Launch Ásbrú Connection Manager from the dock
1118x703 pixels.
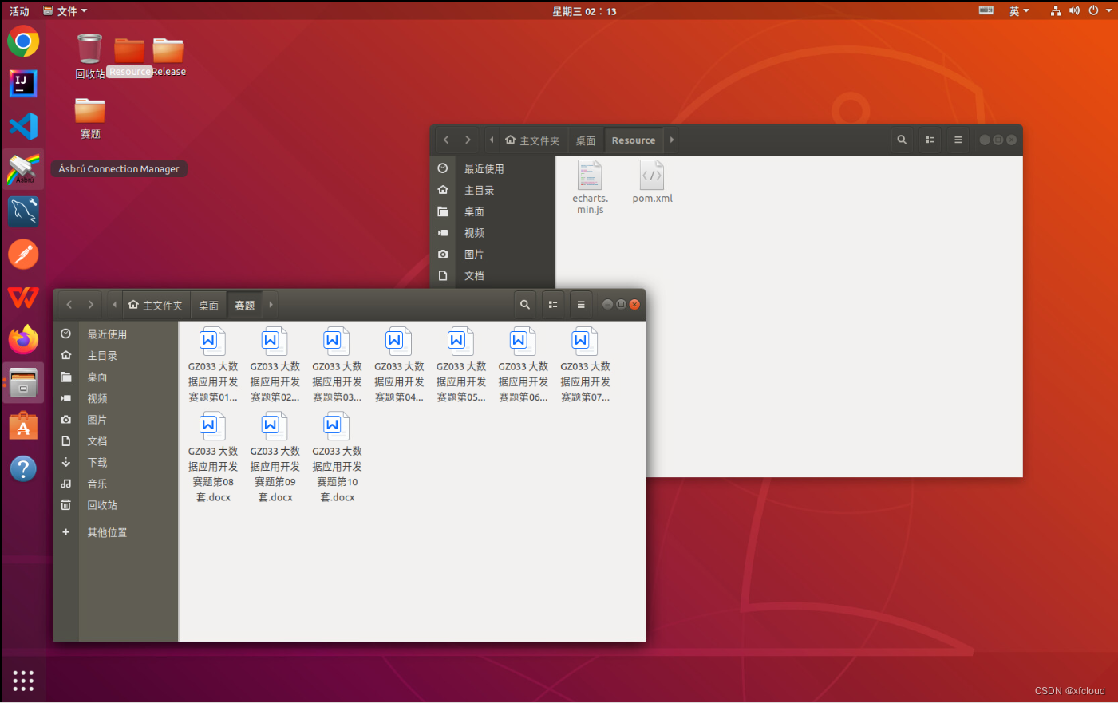[x=23, y=168]
